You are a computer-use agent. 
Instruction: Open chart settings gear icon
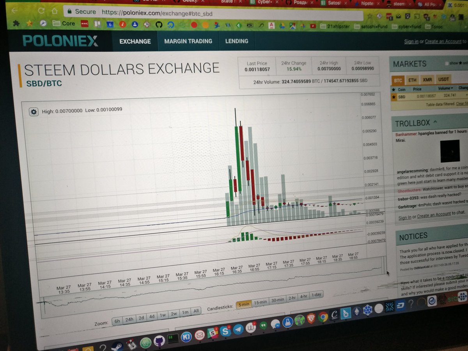(x=34, y=112)
